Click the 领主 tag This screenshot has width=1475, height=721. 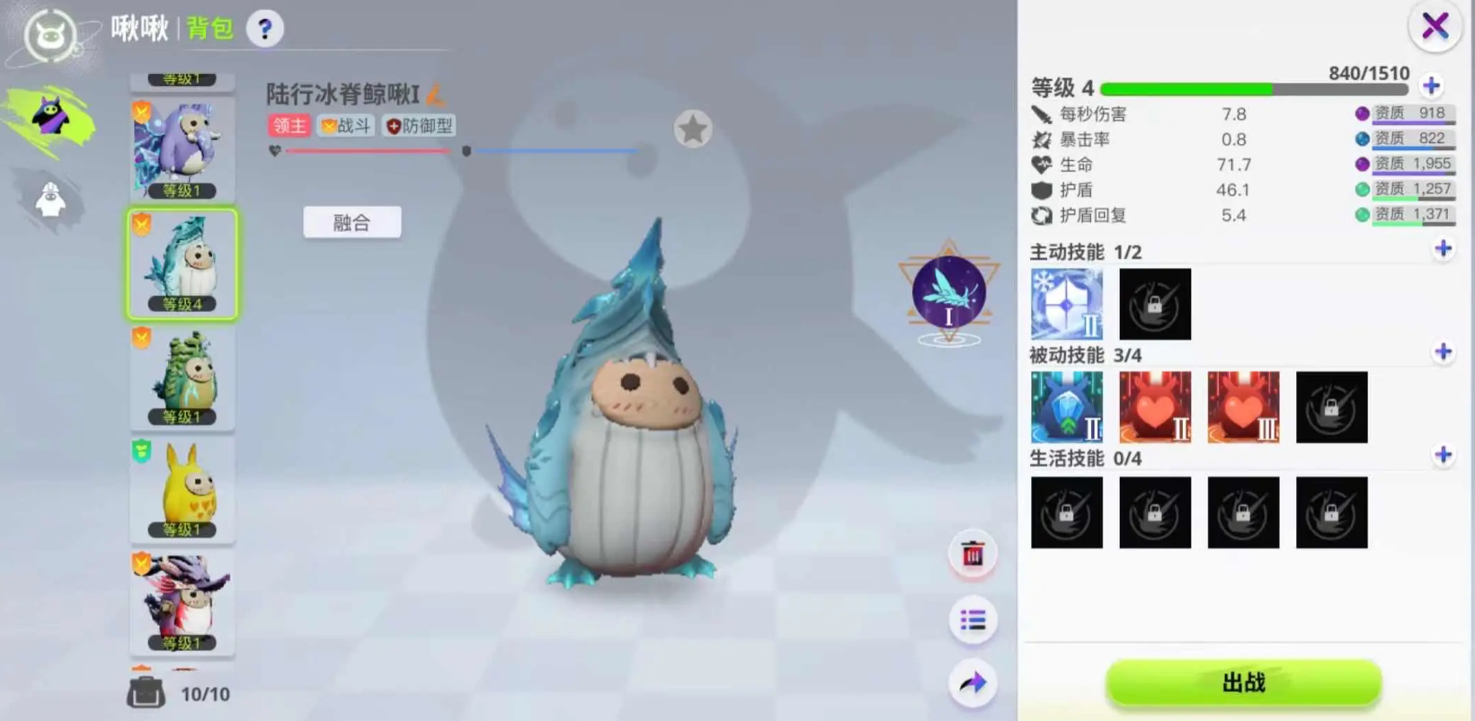[x=289, y=126]
